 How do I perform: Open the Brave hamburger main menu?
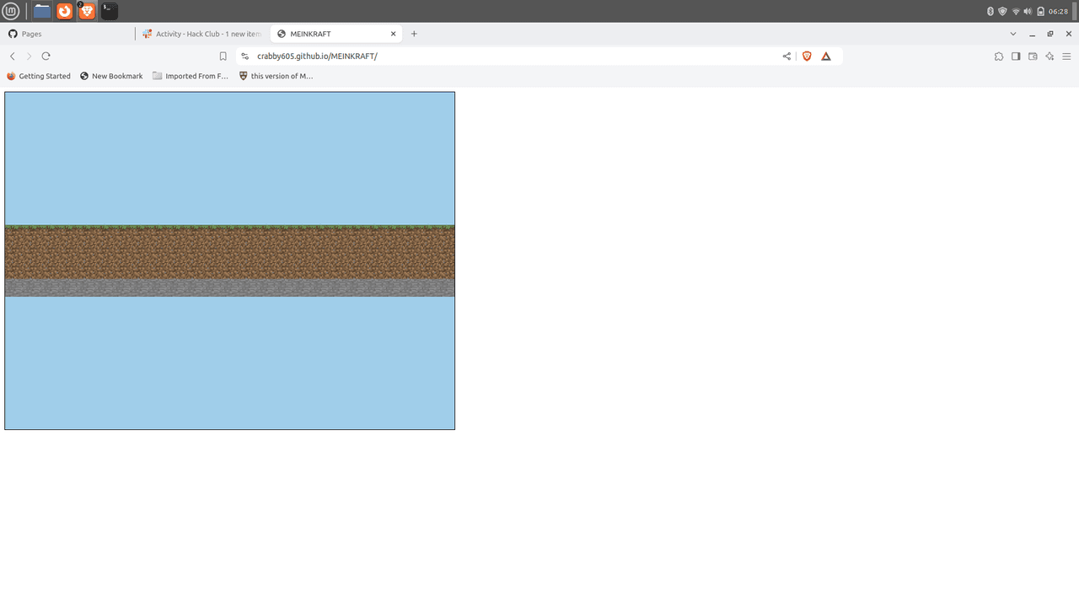(x=1066, y=56)
